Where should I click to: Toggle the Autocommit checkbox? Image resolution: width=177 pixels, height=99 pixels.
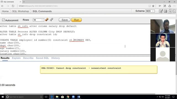tap(3, 20)
